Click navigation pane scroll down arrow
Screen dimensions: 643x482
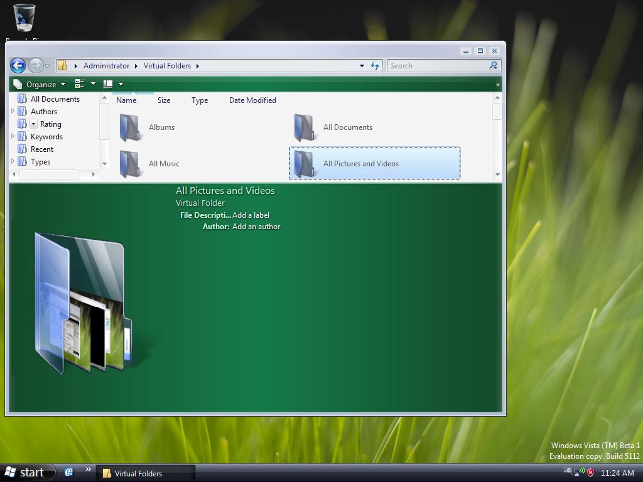click(104, 164)
